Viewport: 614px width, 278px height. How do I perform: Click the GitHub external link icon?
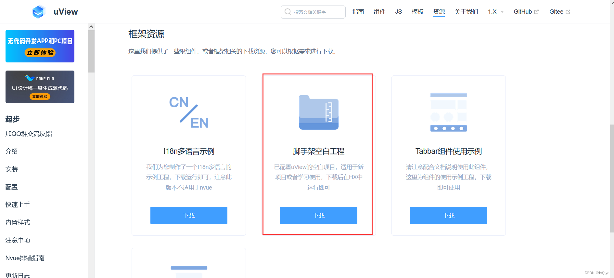(536, 12)
